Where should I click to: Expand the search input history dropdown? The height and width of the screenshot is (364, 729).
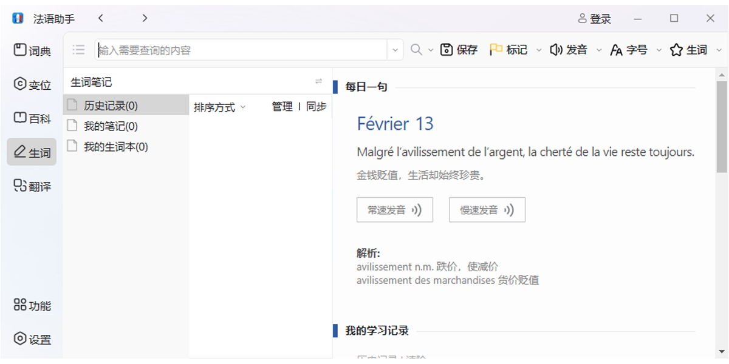pyautogui.click(x=395, y=50)
